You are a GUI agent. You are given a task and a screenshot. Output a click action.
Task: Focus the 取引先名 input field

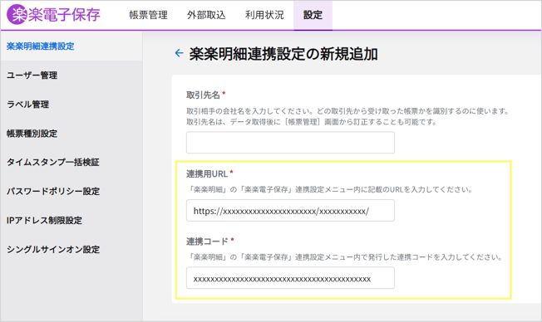(290, 143)
